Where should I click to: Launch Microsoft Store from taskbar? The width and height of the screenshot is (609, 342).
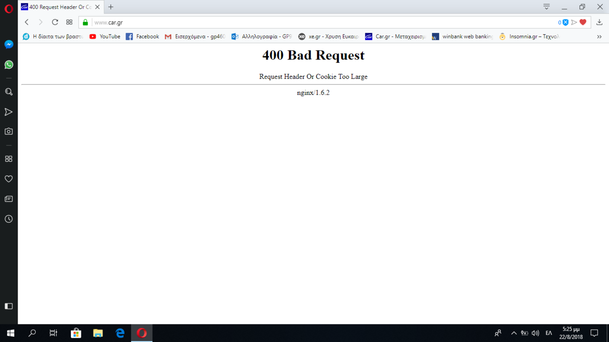[76, 333]
